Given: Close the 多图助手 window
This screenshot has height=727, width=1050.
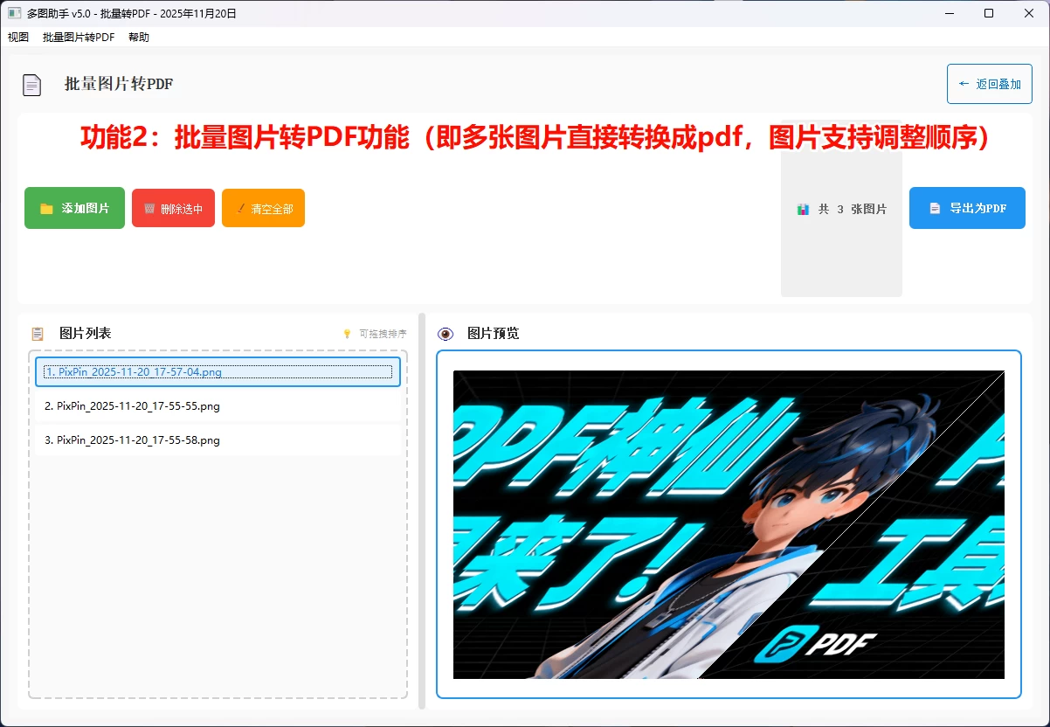Looking at the screenshot, I should [x=1029, y=13].
